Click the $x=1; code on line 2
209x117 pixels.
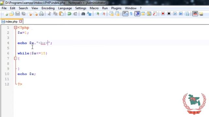[x=23, y=32]
